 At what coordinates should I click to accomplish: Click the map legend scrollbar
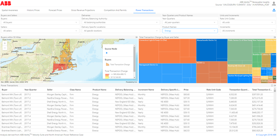point(134,59)
